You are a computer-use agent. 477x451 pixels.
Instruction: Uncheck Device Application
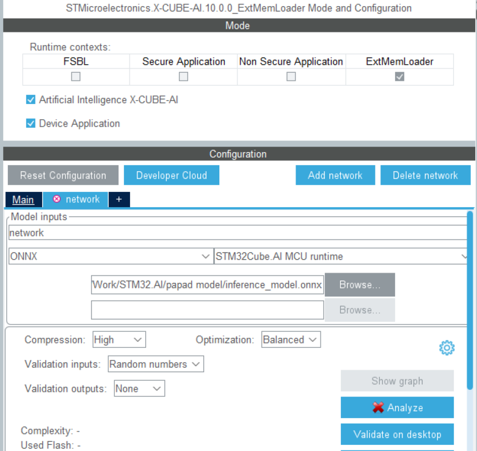click(31, 123)
